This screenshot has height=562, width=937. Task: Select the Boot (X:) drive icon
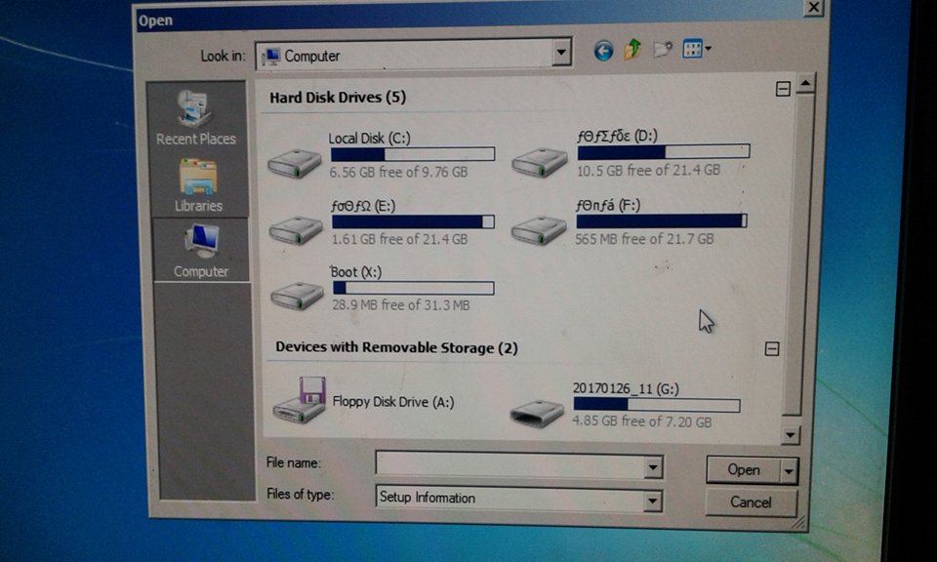297,296
